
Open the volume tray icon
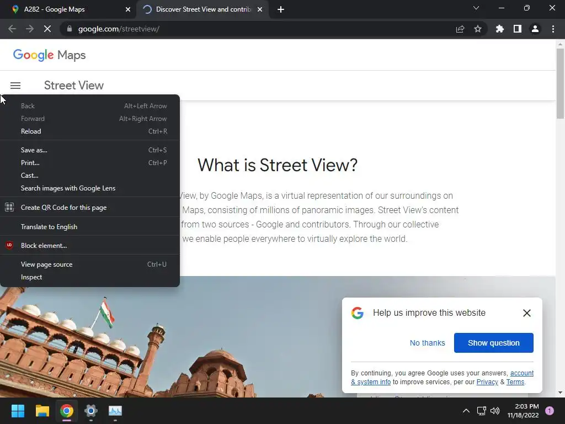pyautogui.click(x=495, y=411)
